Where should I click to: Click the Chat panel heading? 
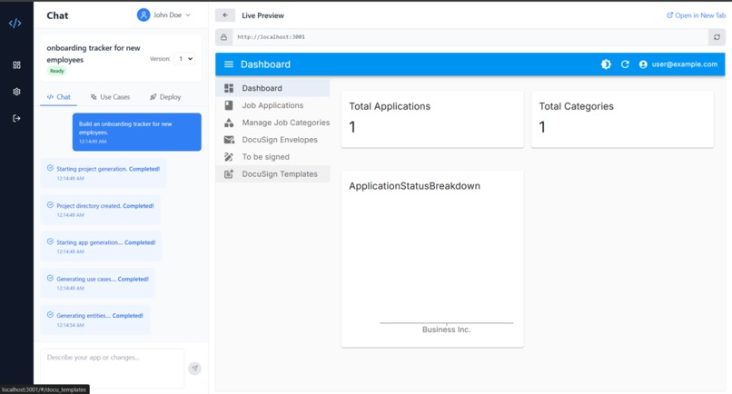pos(57,15)
